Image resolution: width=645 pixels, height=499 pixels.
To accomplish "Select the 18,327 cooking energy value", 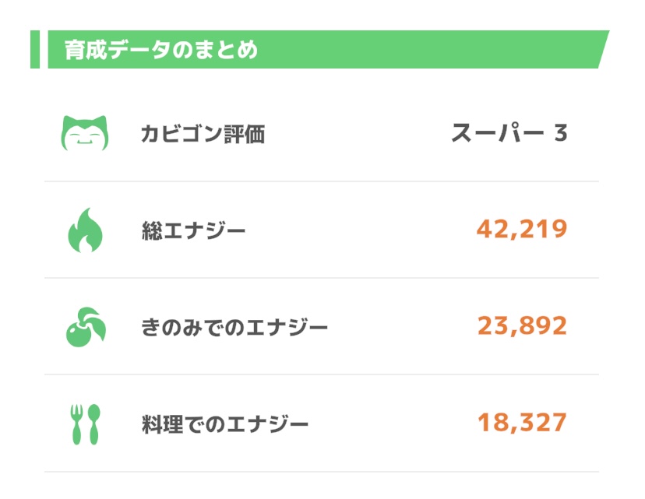I will (522, 423).
